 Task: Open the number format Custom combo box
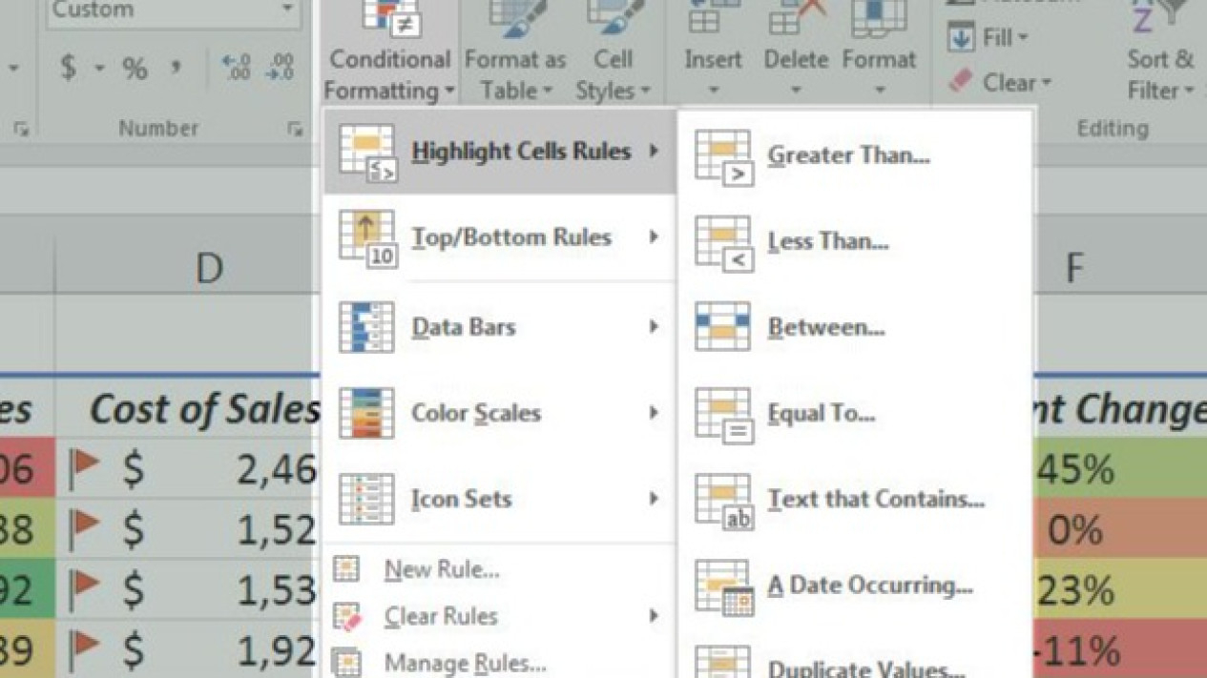tap(173, 12)
